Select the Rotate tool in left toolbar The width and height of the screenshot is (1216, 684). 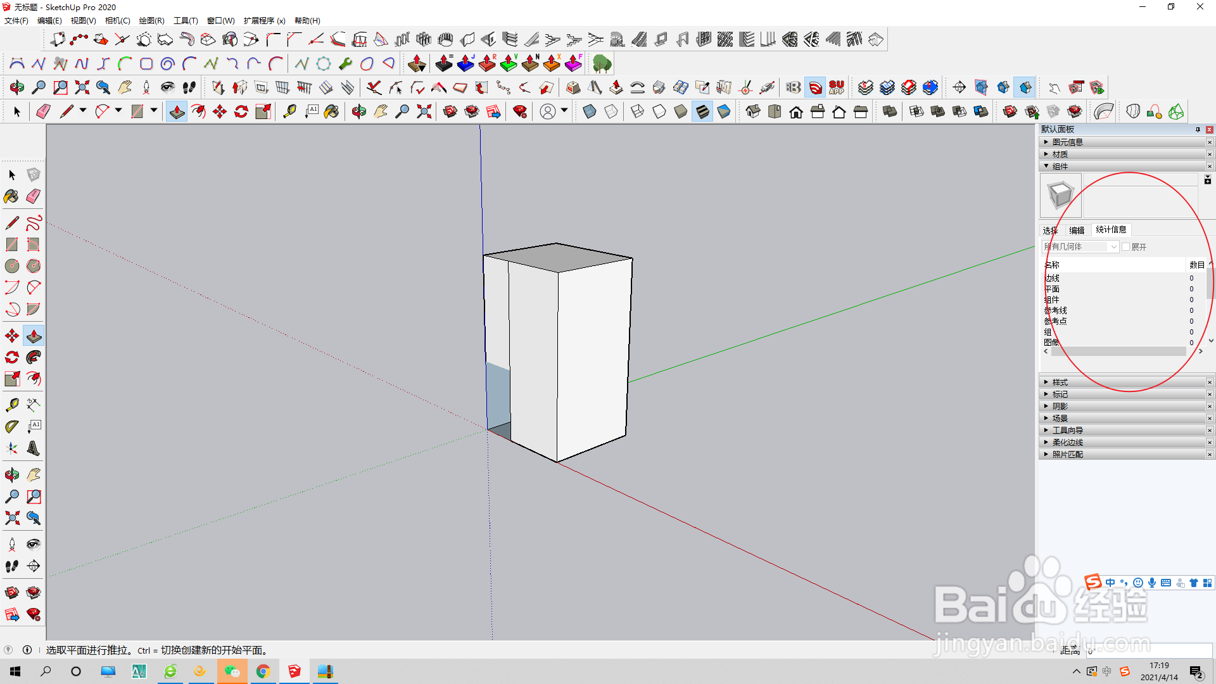tap(11, 357)
